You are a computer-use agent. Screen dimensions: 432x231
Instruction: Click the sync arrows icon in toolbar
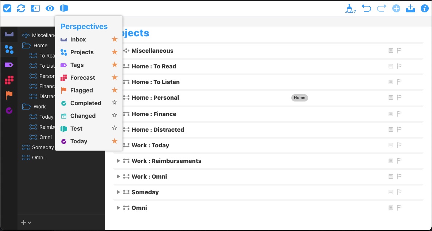click(x=21, y=8)
